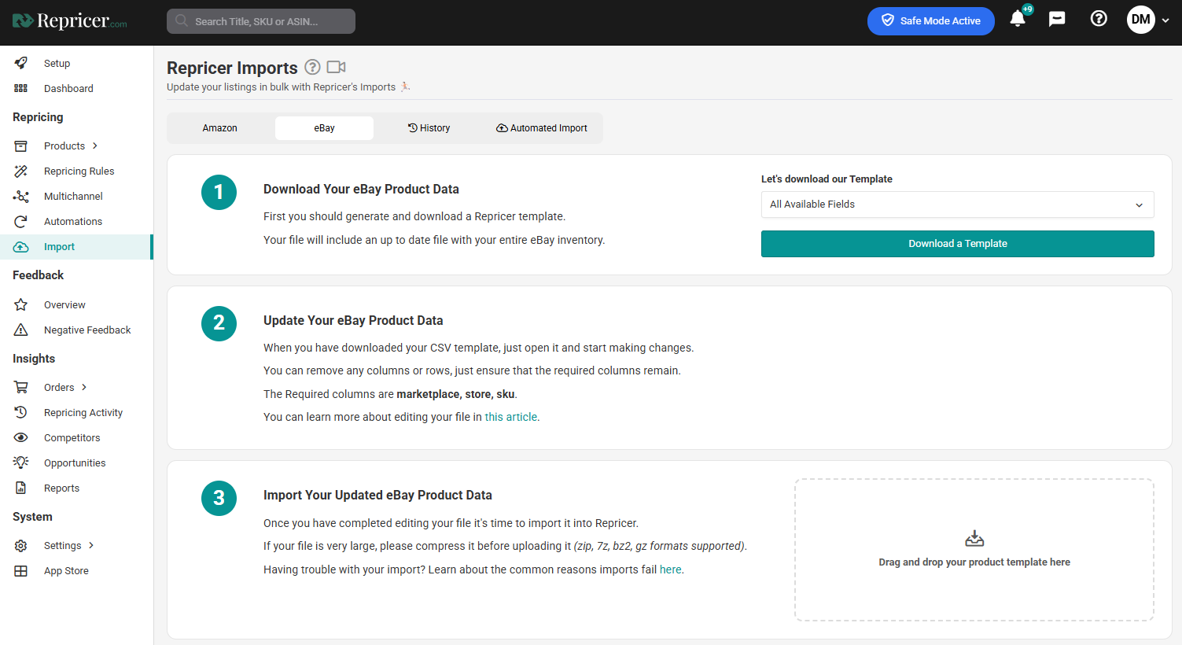
Task: Open Competitors page
Action: (x=72, y=437)
